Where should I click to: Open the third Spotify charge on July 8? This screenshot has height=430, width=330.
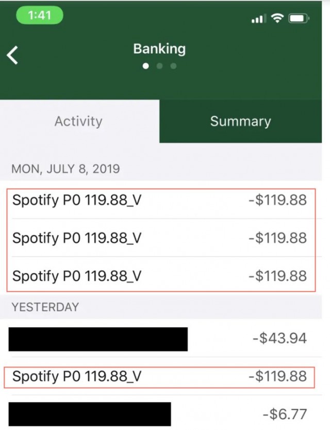click(160, 276)
